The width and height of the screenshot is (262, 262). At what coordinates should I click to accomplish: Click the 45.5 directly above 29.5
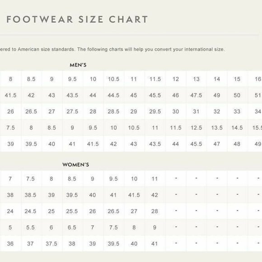click(155, 95)
